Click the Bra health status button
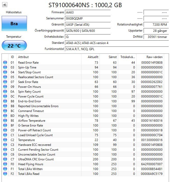Viewport: 170px width, 182px height. coord(14,23)
